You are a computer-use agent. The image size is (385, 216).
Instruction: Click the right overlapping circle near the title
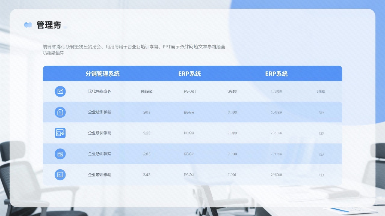(x=30, y=25)
